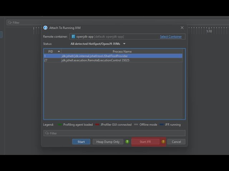Click the JFR running legend entry
The height and width of the screenshot is (171, 229).
[x=170, y=125]
